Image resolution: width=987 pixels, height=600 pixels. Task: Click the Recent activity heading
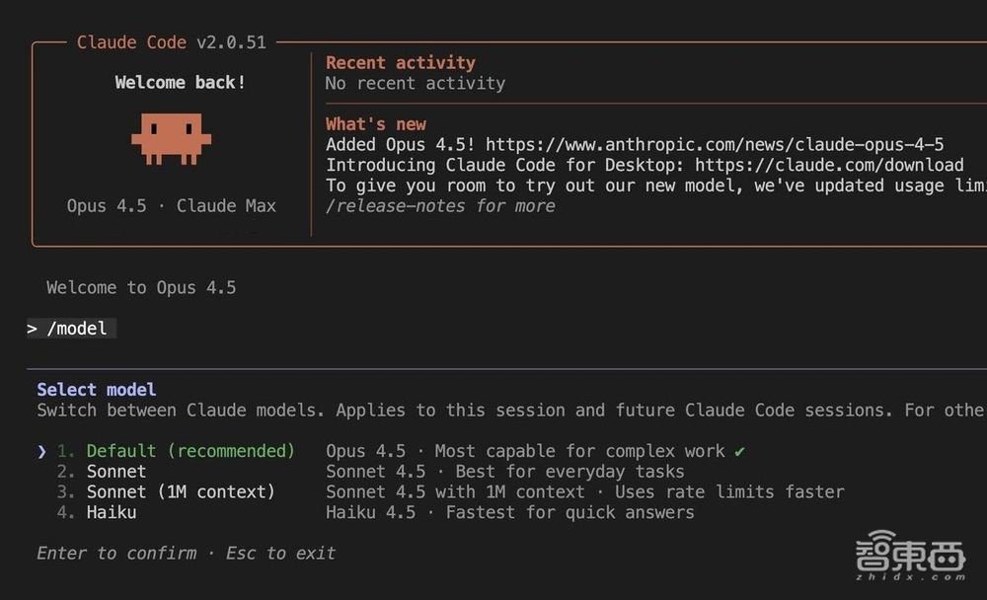click(x=401, y=63)
